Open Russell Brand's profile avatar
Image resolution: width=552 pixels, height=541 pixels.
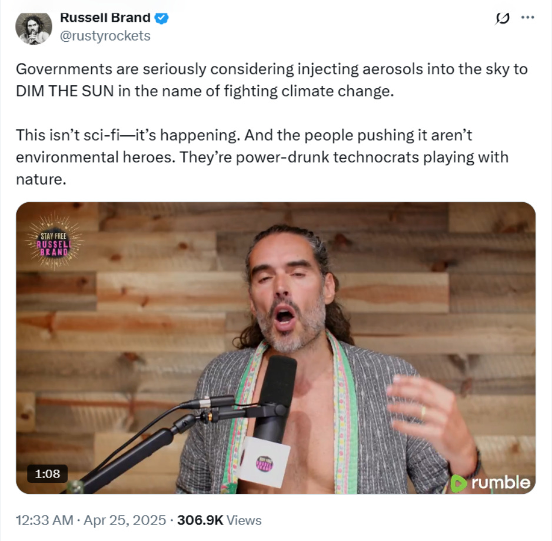(34, 28)
